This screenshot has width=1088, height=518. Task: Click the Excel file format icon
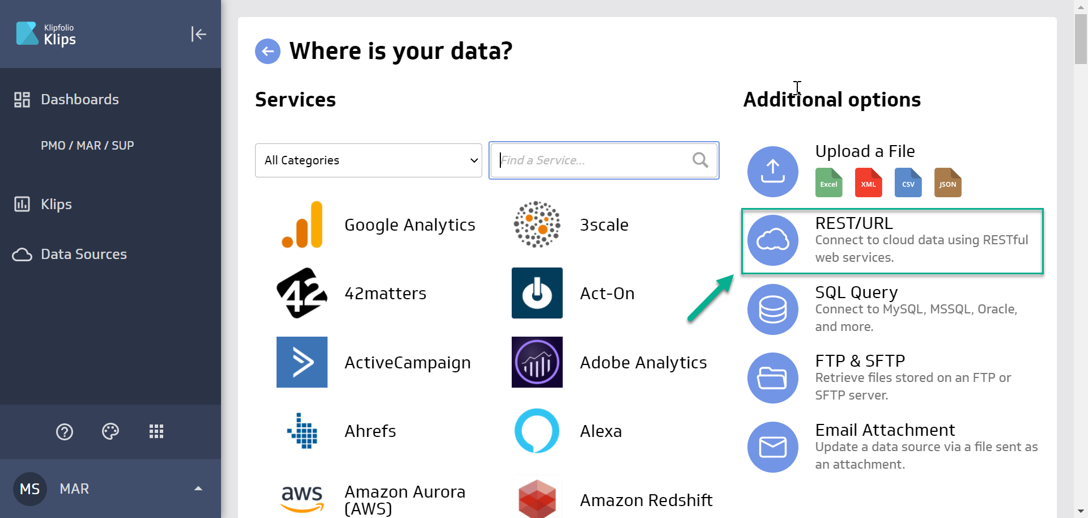[x=828, y=182]
